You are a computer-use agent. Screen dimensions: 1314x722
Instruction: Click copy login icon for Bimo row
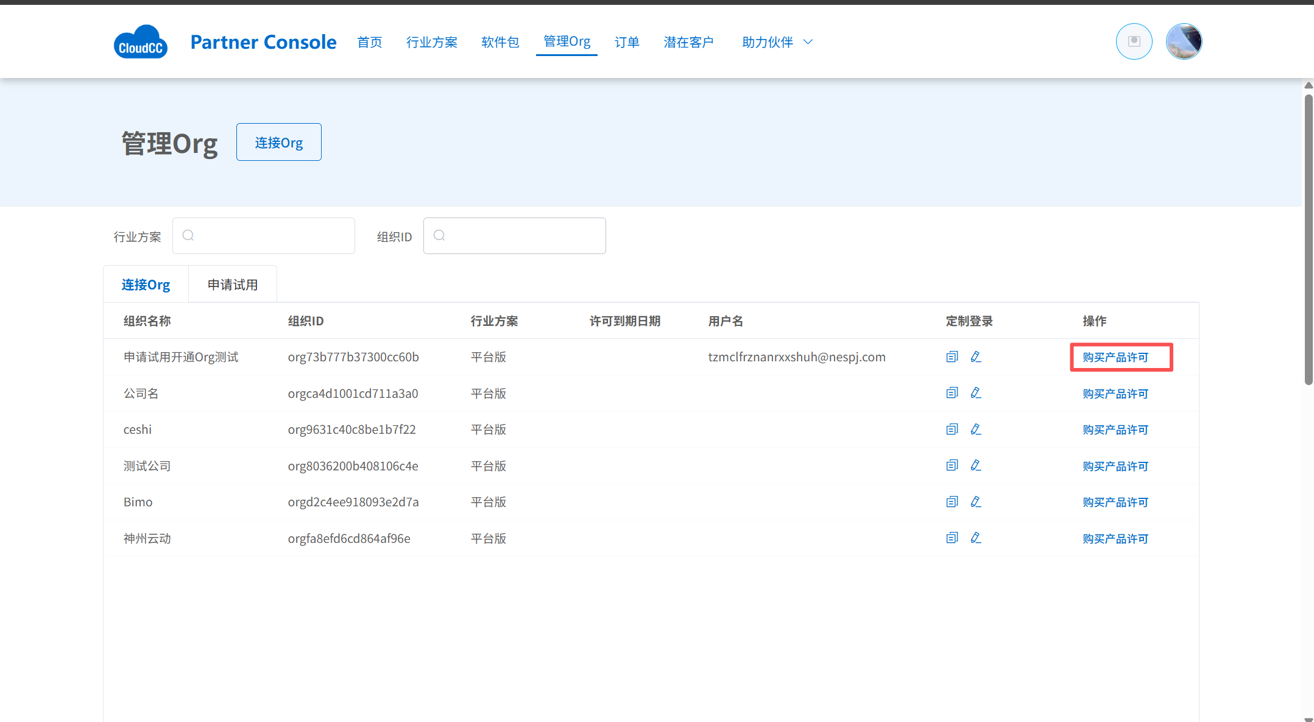[952, 502]
